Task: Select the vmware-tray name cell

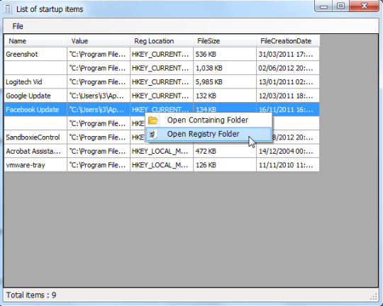Action: [35, 165]
